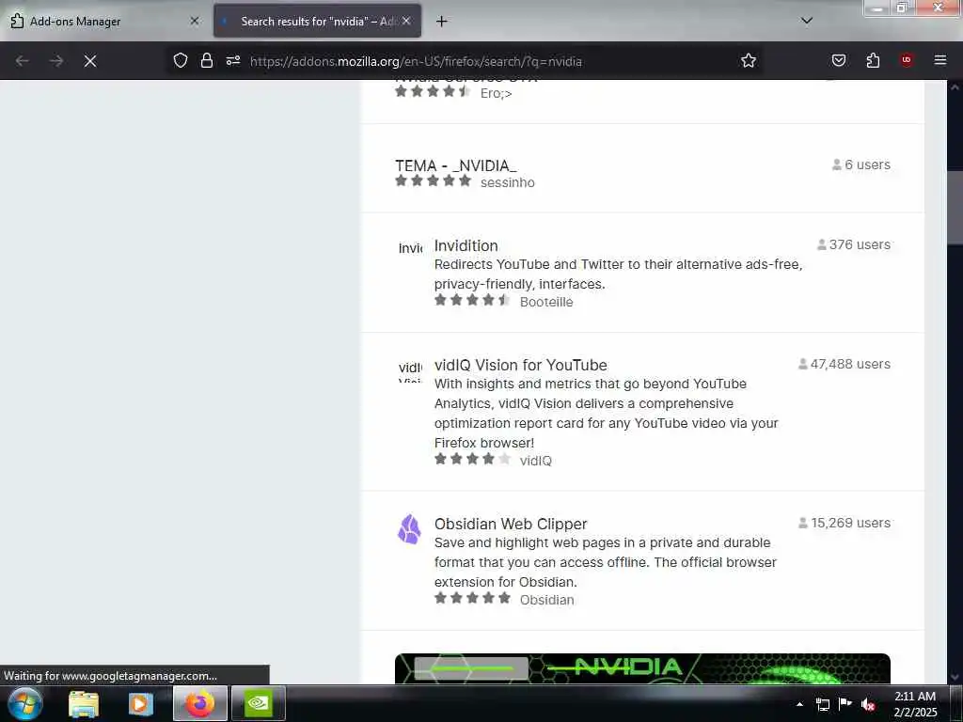Screen dimensions: 963x722
Task: Open the Obsidian Web Clipper result
Action: [x=511, y=524]
